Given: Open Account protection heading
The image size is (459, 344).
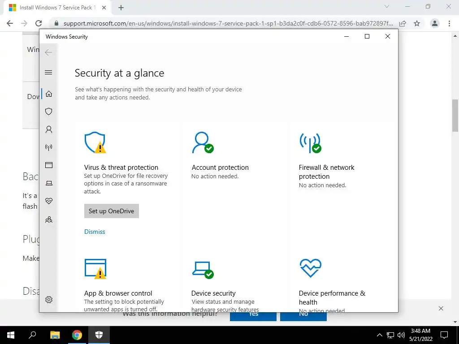Looking at the screenshot, I should click(x=220, y=168).
